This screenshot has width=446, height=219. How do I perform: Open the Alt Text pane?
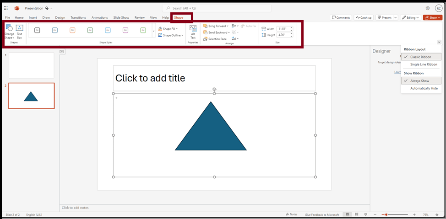point(193,32)
